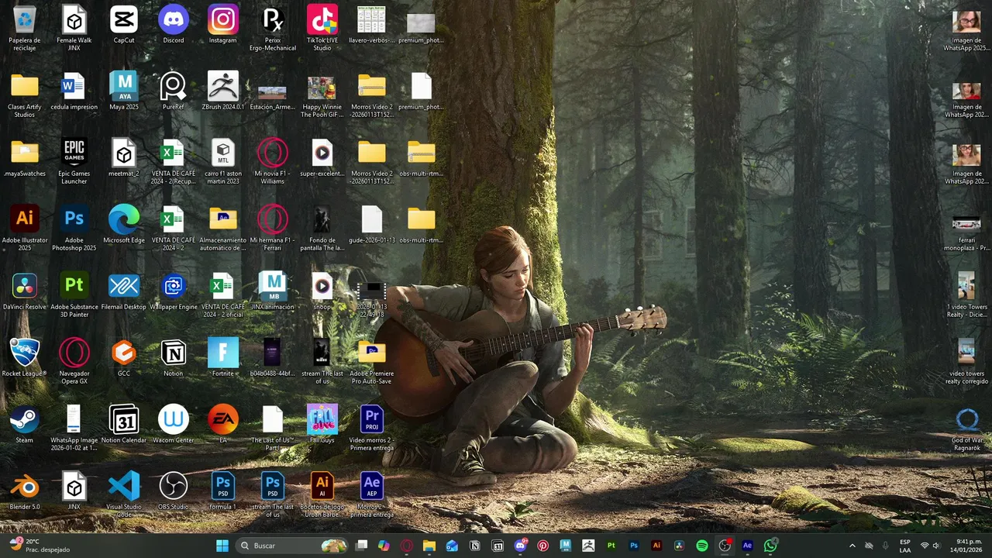Open Task View from the taskbar
The image size is (992, 558).
362,546
